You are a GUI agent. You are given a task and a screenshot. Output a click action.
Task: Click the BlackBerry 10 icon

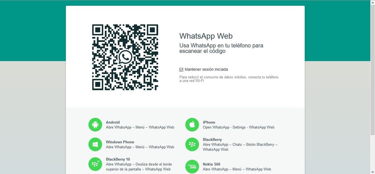(95, 164)
